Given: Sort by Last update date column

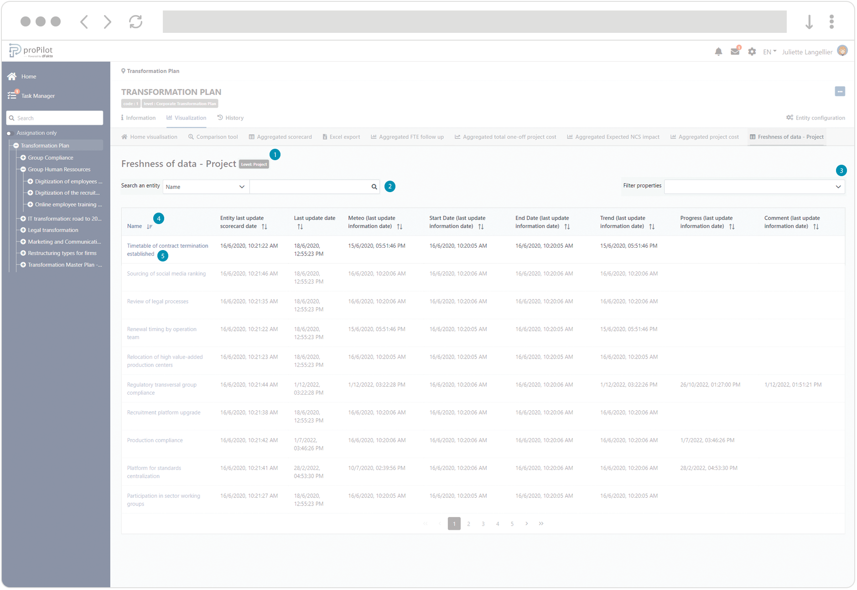Looking at the screenshot, I should point(300,227).
